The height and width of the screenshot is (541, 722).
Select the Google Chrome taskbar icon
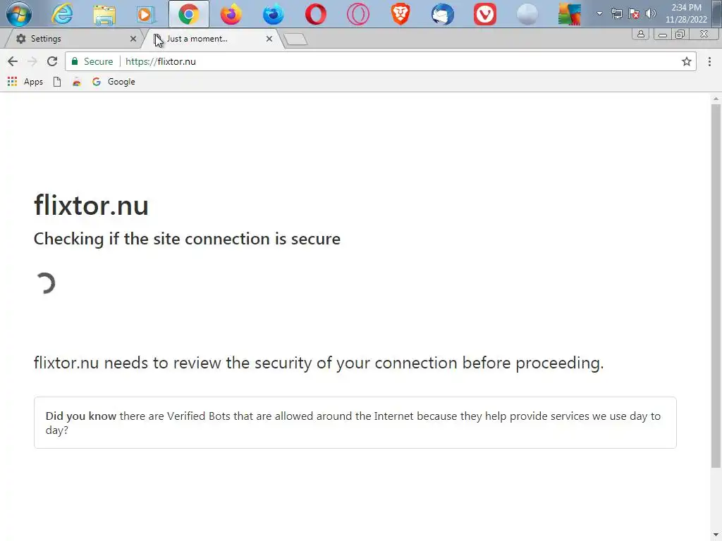coord(189,14)
